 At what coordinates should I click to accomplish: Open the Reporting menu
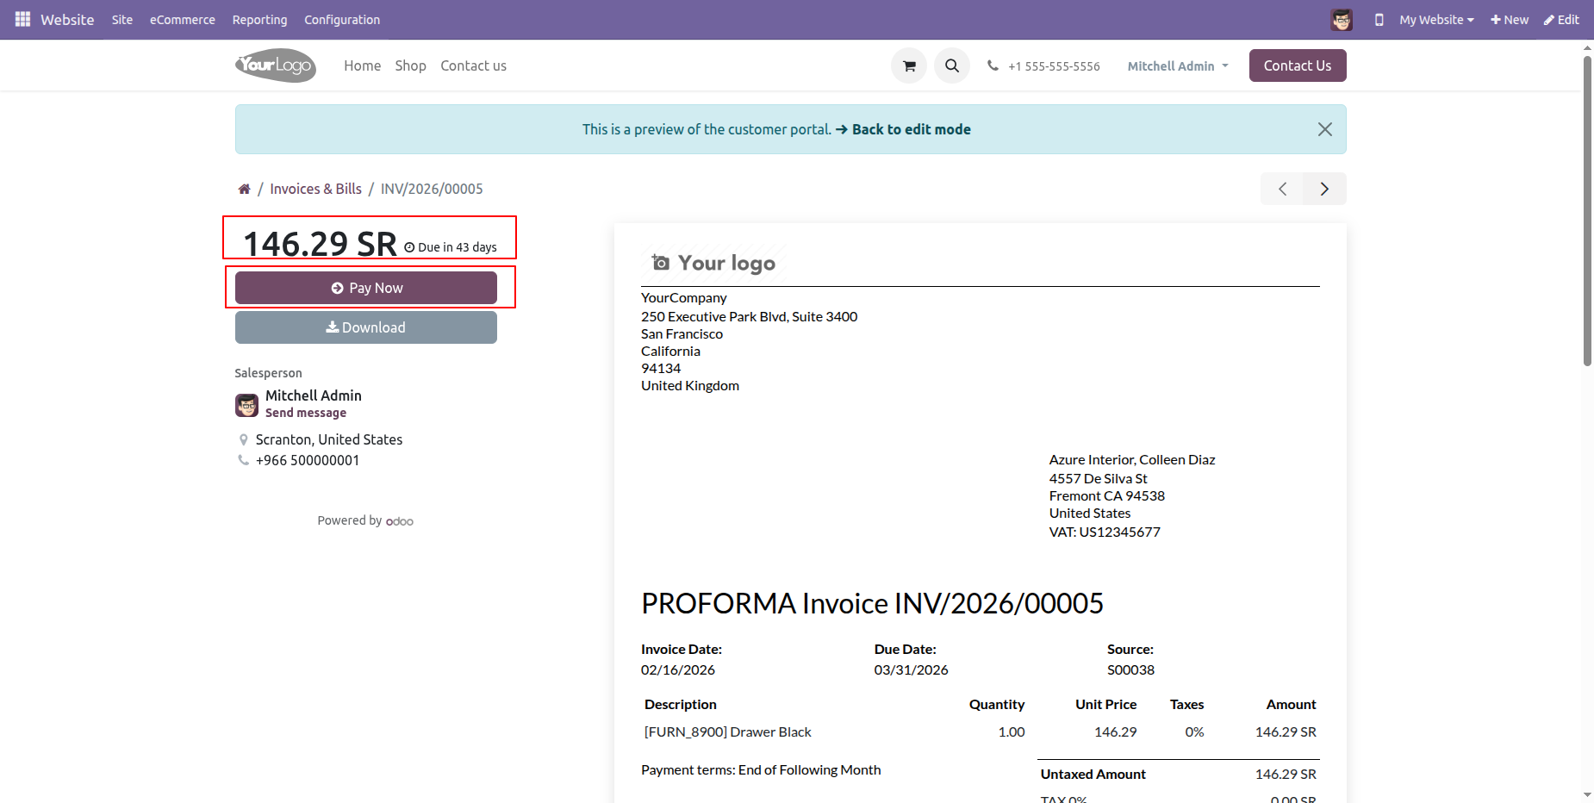(x=259, y=20)
